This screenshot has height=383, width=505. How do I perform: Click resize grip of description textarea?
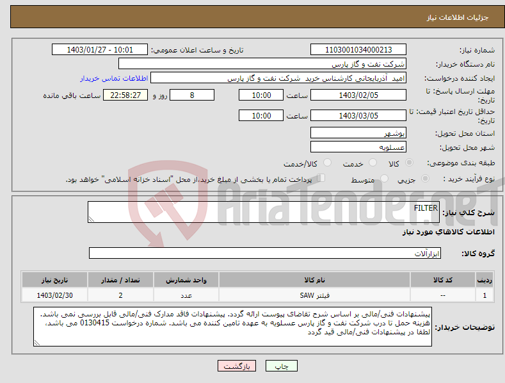point(92,219)
